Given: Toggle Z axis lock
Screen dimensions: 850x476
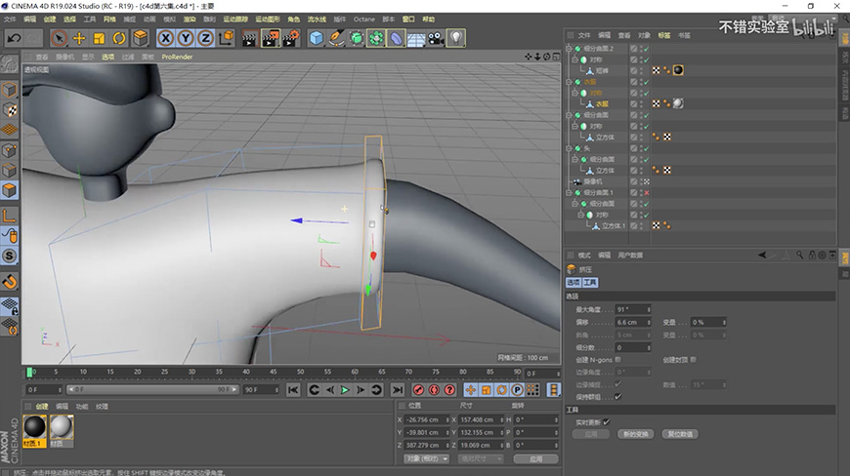Looking at the screenshot, I should pos(205,38).
